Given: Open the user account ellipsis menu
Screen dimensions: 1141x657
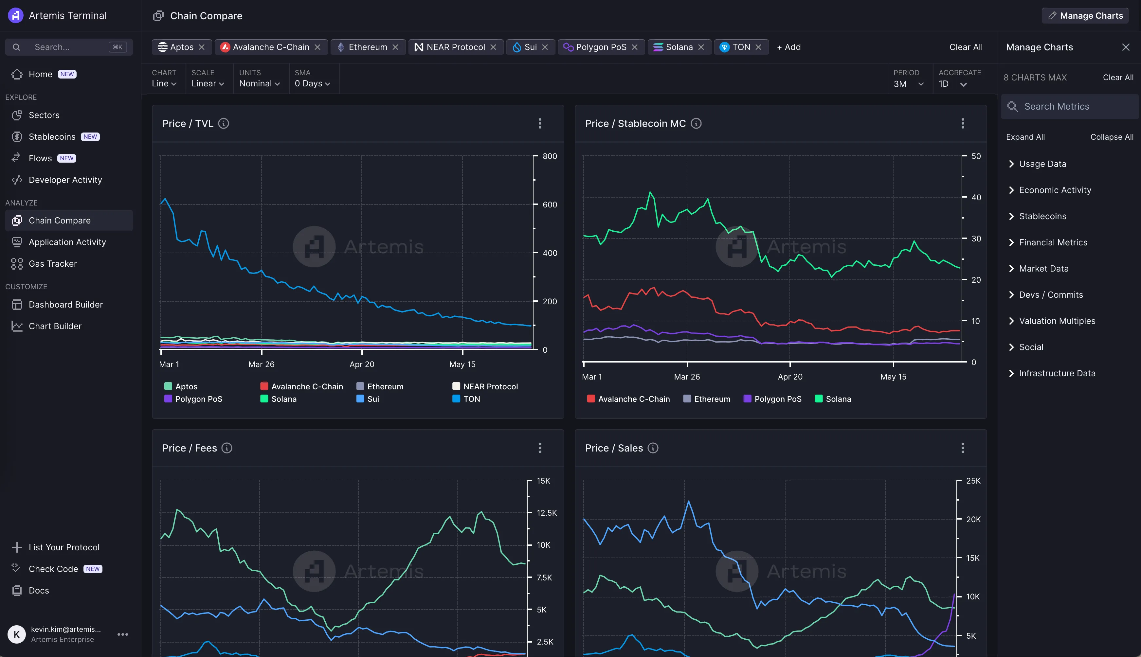Looking at the screenshot, I should point(123,634).
